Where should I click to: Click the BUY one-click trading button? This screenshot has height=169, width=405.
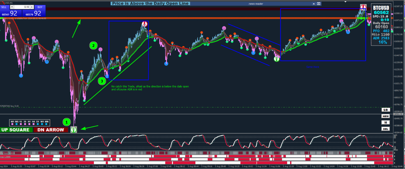(40, 7)
